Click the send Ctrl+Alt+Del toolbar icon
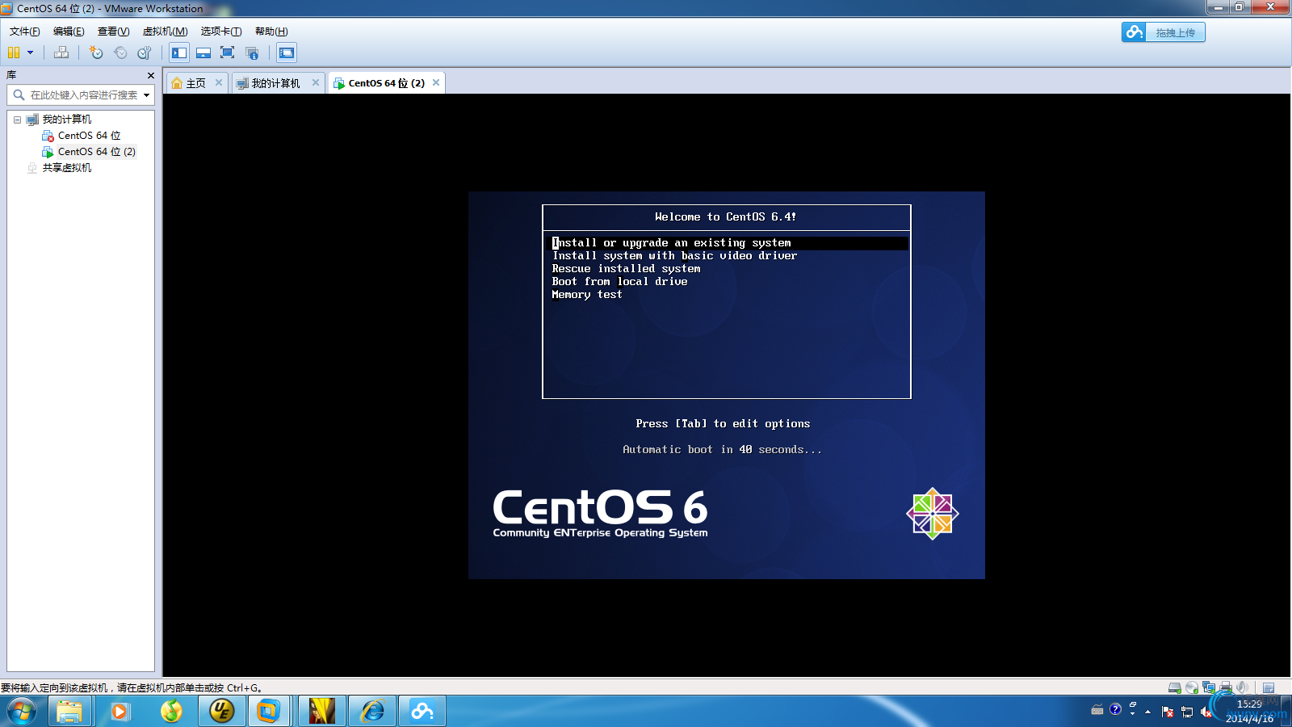This screenshot has width=1292, height=727. 61,53
